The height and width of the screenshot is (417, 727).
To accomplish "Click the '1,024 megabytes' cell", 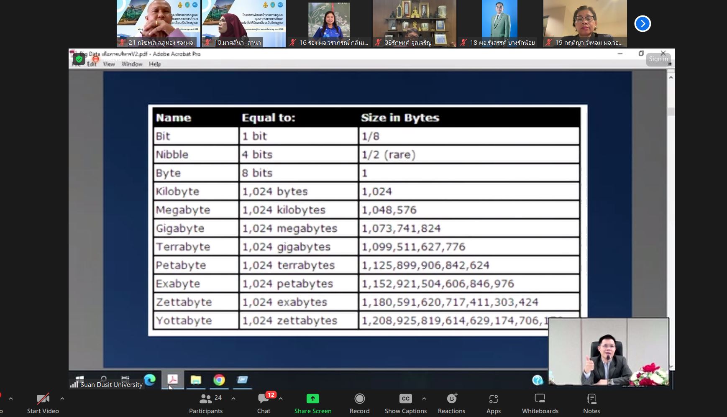I will [299, 228].
